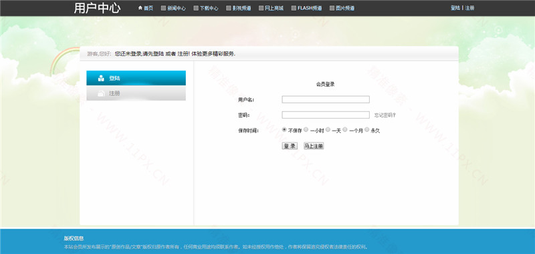Viewport: 535px width, 254px height.
Task: Click the 登 录 submit button
Action: click(290, 146)
